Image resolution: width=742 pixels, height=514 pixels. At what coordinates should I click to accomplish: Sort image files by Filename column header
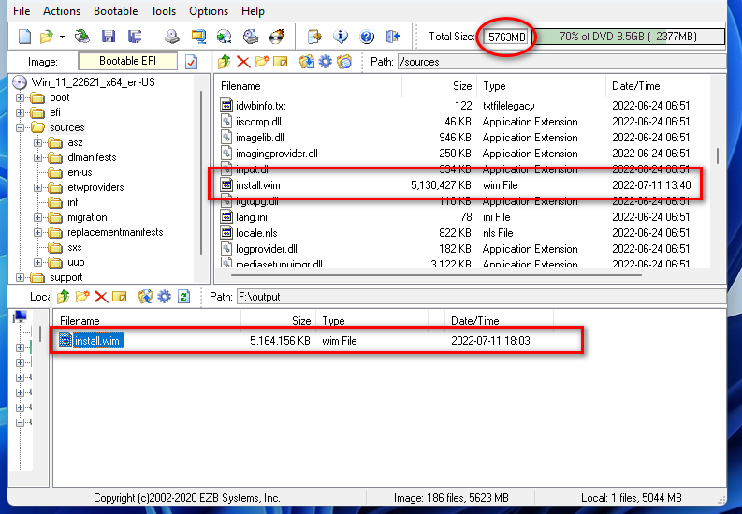[310, 86]
